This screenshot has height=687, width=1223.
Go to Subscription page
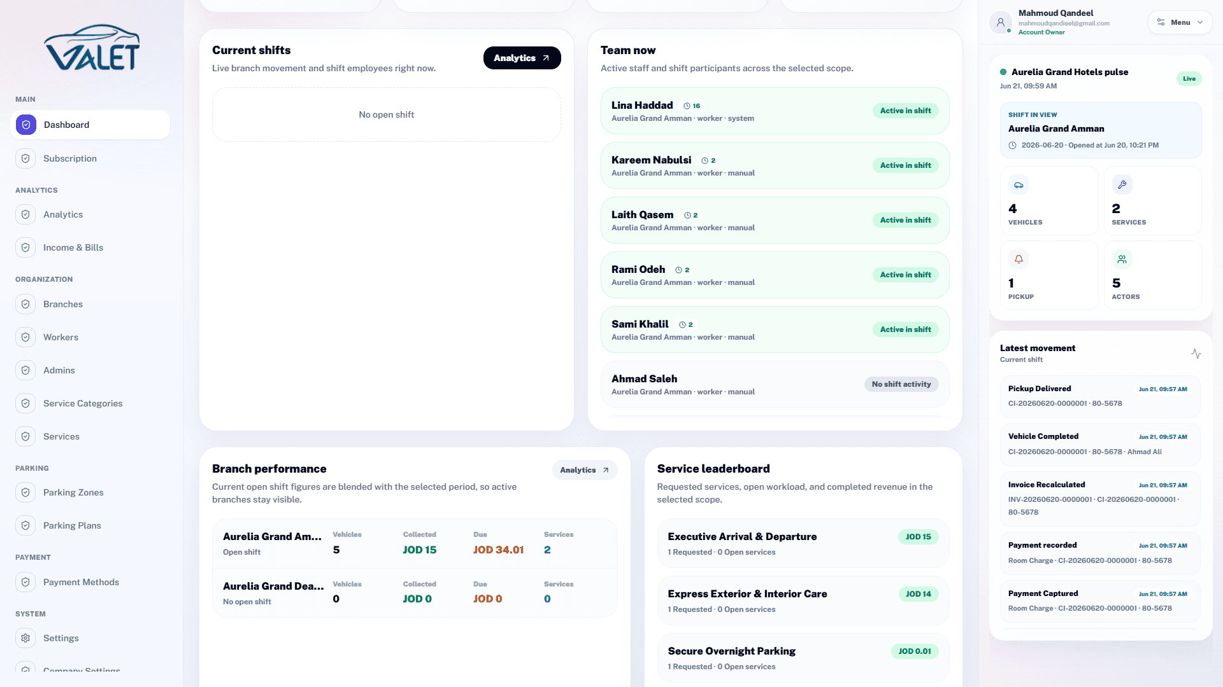click(x=90, y=158)
